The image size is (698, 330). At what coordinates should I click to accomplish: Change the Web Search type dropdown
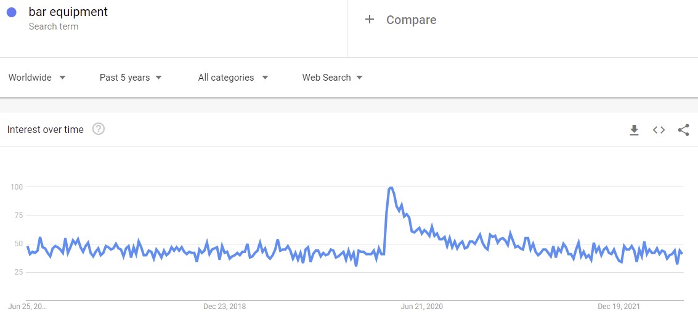(x=332, y=78)
